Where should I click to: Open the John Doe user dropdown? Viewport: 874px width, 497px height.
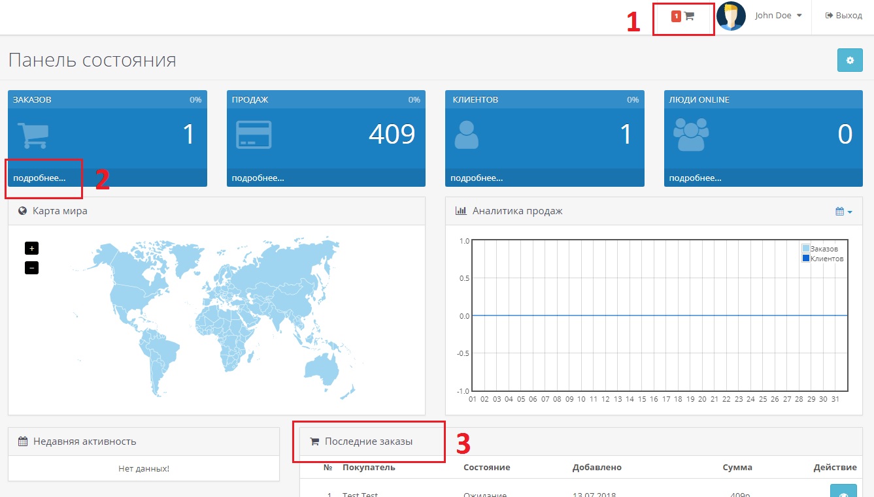[778, 16]
